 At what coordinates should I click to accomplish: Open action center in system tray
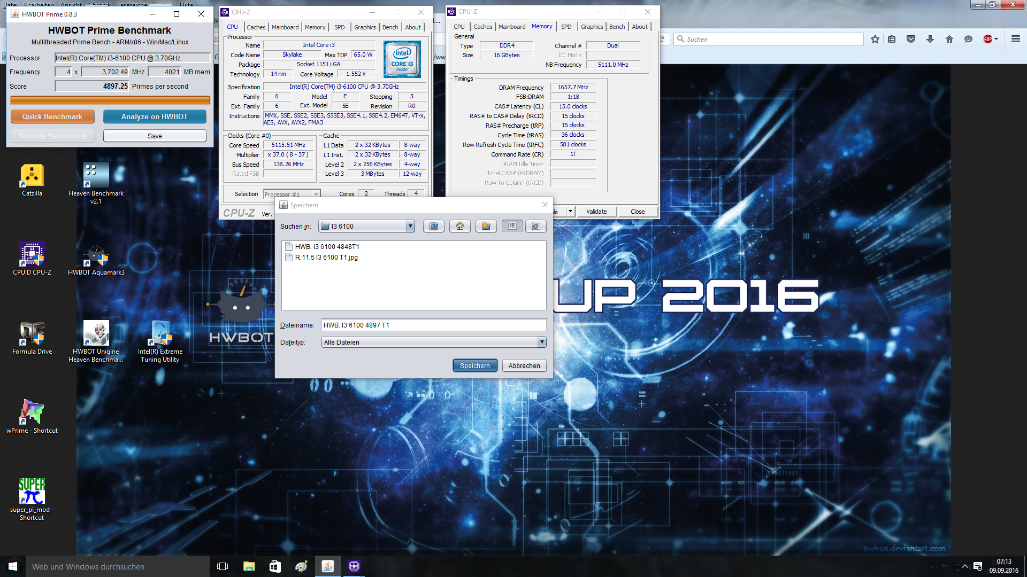(x=978, y=566)
